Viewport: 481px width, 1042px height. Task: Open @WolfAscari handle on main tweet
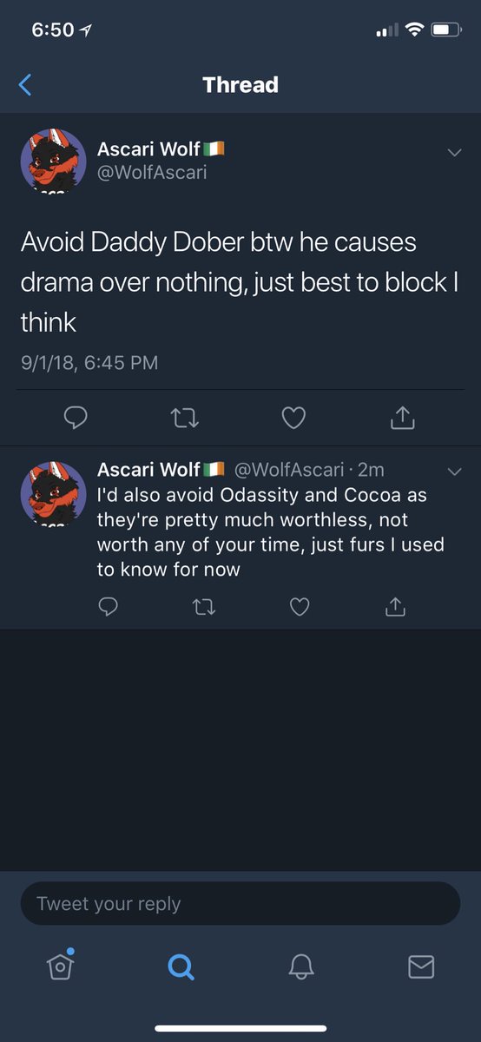(152, 172)
